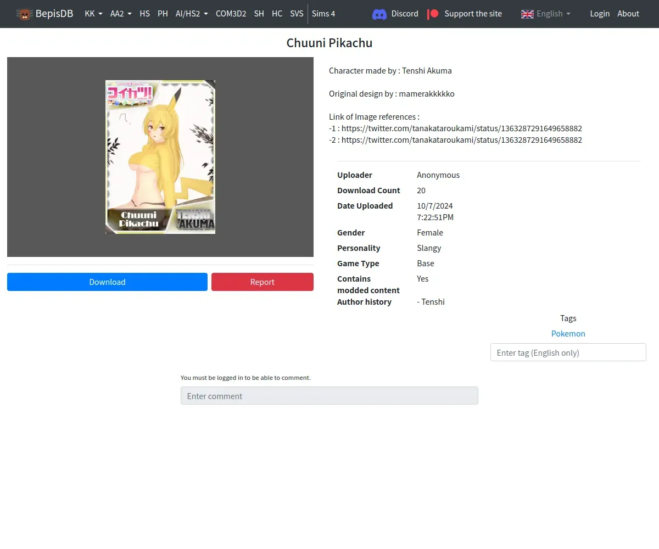Open the AI/HS2 dropdown menu
This screenshot has height=549, width=659.
click(192, 14)
